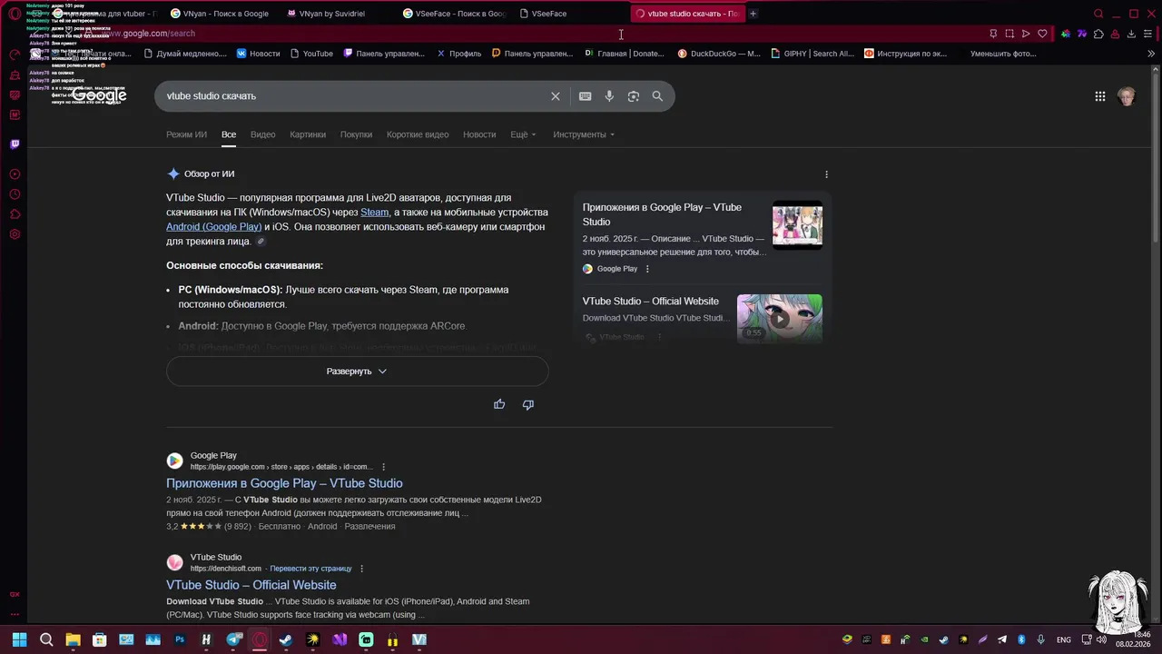
Task: Click the source link chip icon after paragraph
Action: (261, 242)
